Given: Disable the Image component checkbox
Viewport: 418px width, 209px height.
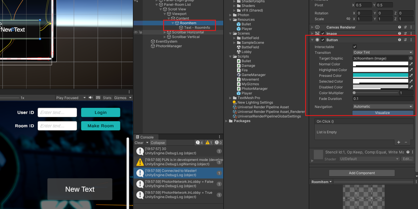Looking at the screenshot, I should point(323,34).
